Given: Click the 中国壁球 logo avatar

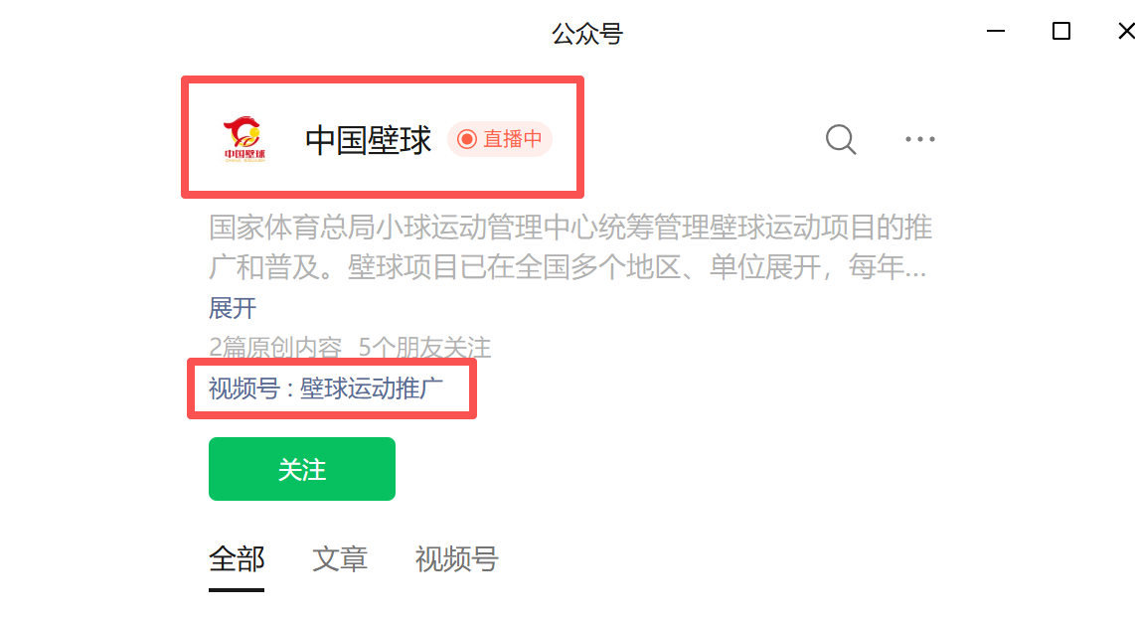Looking at the screenshot, I should (244, 139).
